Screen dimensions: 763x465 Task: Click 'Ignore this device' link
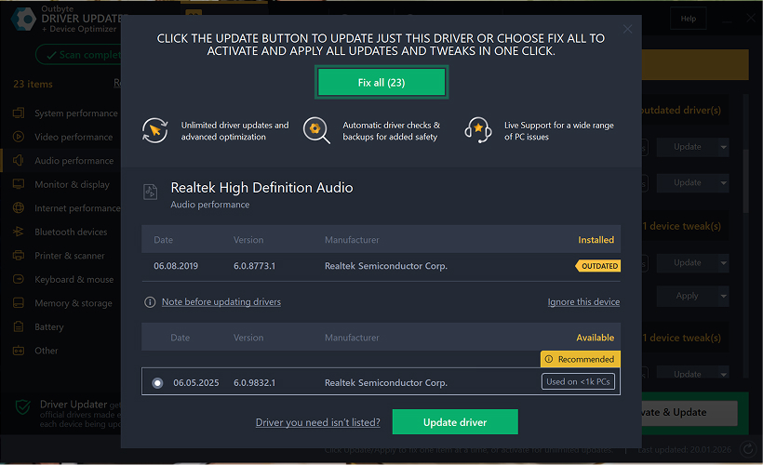[583, 302]
